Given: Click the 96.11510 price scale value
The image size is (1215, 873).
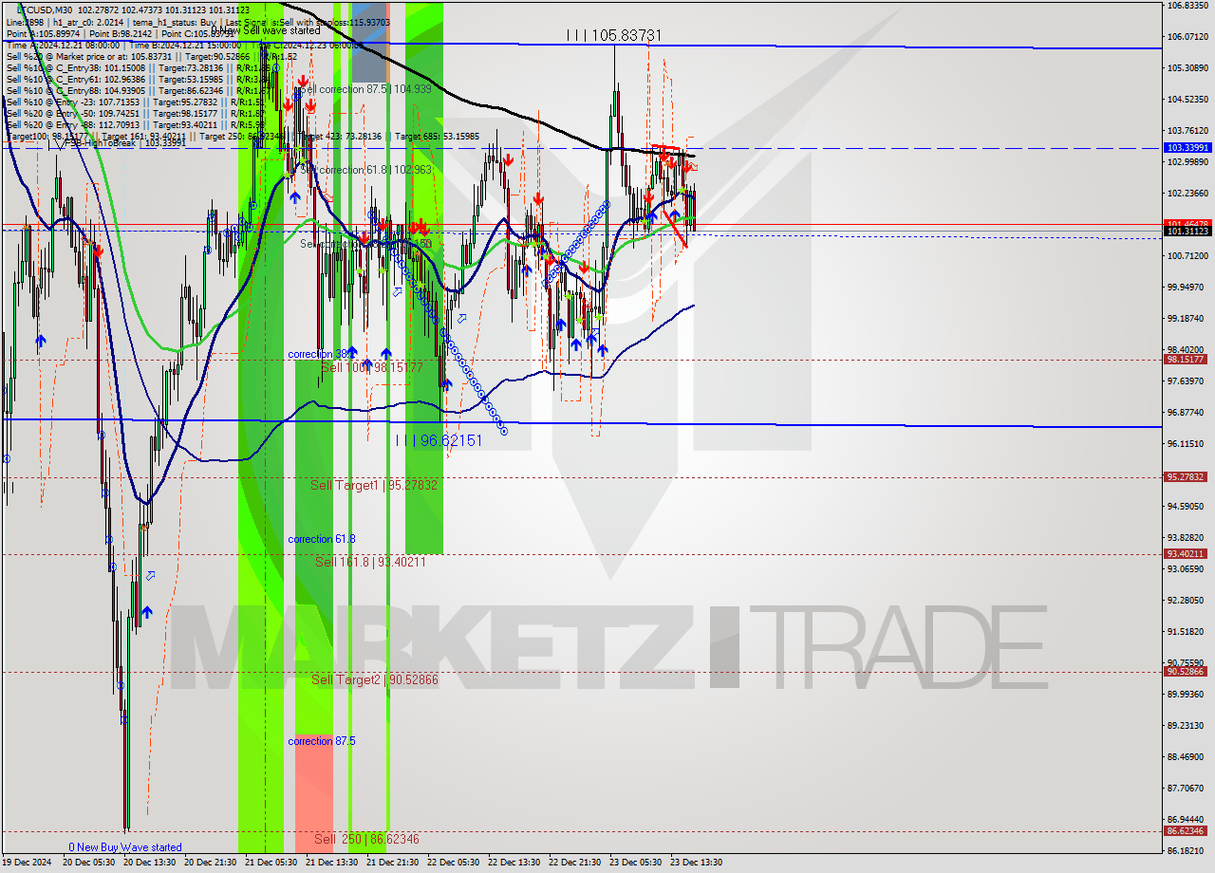Looking at the screenshot, I should 1187,444.
